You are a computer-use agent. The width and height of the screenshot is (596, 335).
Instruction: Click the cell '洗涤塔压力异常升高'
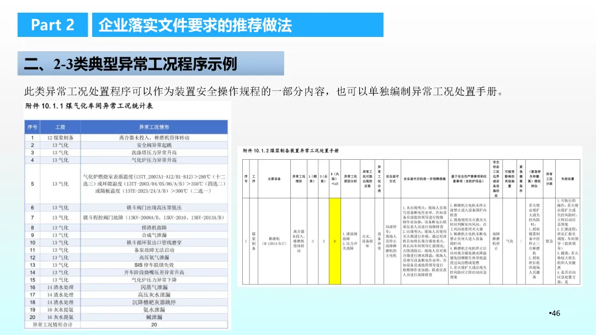[x=154, y=153]
